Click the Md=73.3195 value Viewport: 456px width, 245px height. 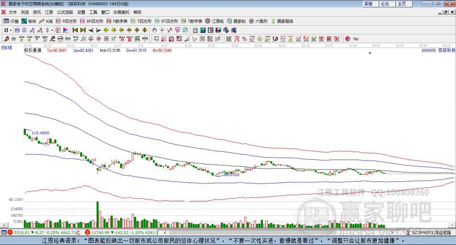[x=110, y=51]
